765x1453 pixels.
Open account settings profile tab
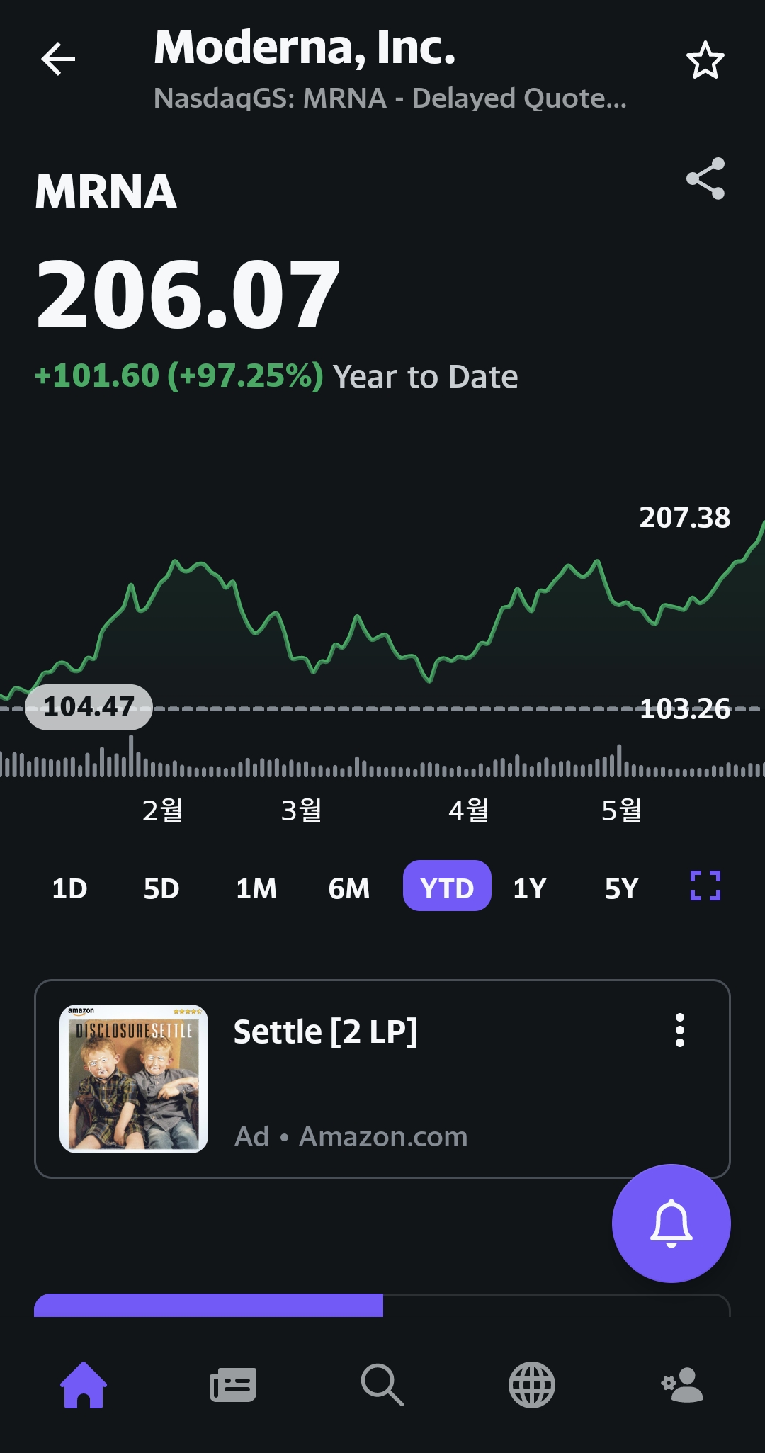682,1385
